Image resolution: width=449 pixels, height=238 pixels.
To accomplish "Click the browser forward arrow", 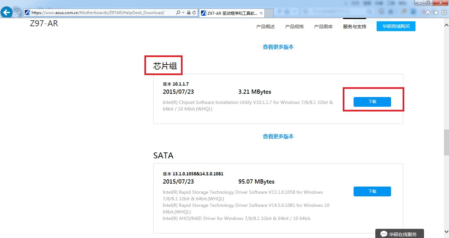I will [x=18, y=13].
